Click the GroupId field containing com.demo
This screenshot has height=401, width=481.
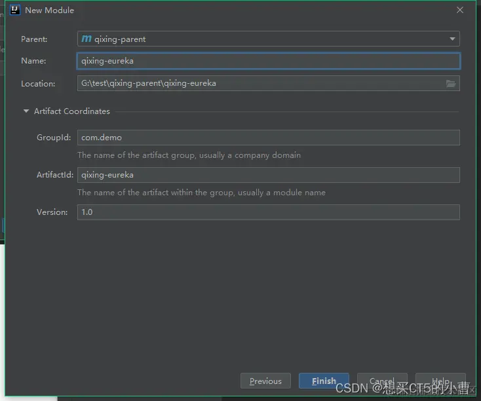pyautogui.click(x=269, y=138)
